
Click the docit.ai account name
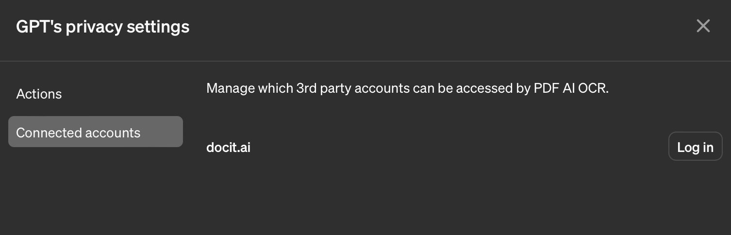coord(228,147)
